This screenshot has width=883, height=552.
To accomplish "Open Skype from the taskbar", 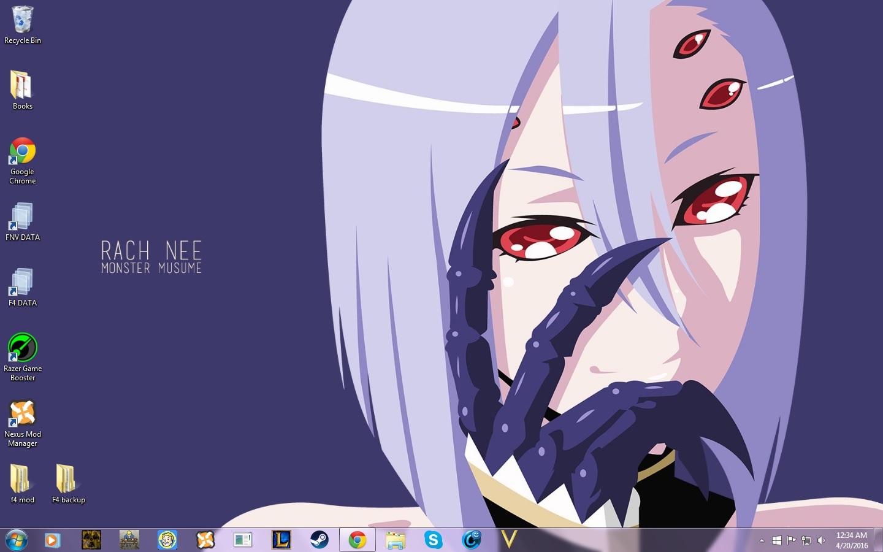I will [x=434, y=540].
